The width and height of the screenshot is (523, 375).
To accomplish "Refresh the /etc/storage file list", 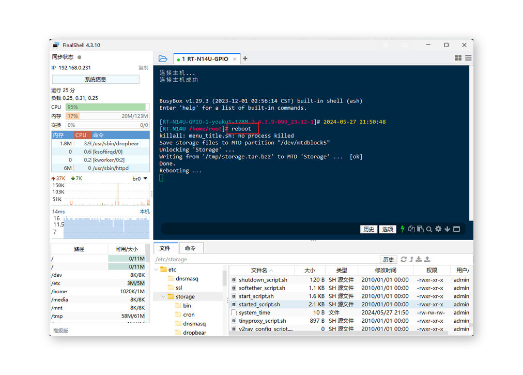I will [x=404, y=260].
